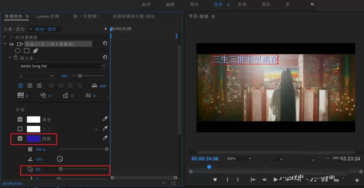Select the pen mask tool

click(35, 51)
